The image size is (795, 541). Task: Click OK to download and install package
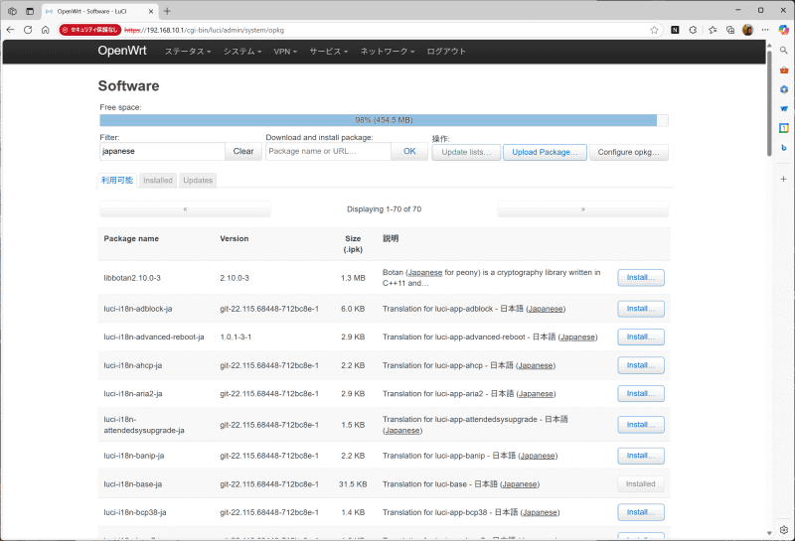point(409,151)
